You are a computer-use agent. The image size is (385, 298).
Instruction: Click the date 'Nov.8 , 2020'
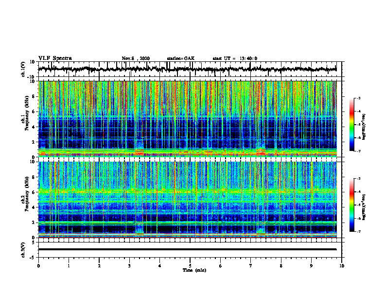coord(136,58)
